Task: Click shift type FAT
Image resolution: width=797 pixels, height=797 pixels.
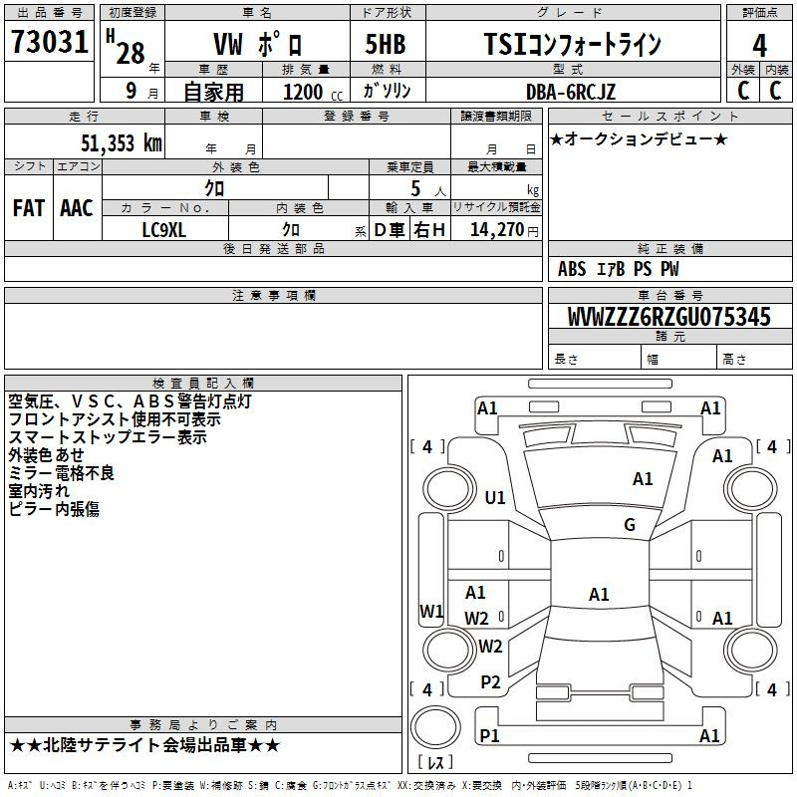Action: coord(29,208)
